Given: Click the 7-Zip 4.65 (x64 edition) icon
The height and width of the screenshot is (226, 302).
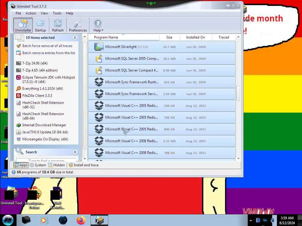Looking at the screenshot, I should tap(19, 70).
